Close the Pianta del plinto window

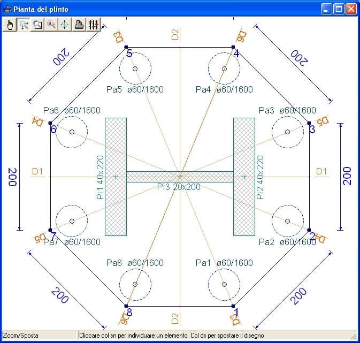[350, 9]
